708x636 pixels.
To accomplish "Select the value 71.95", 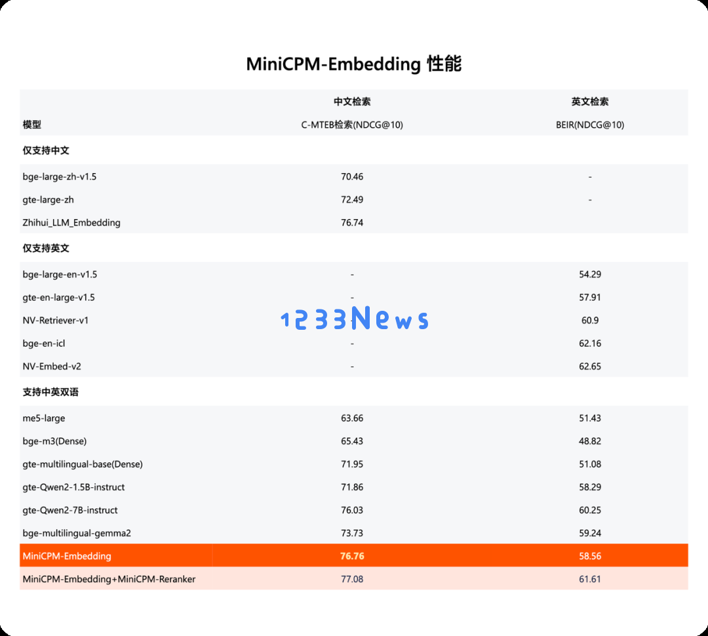I will click(x=352, y=464).
